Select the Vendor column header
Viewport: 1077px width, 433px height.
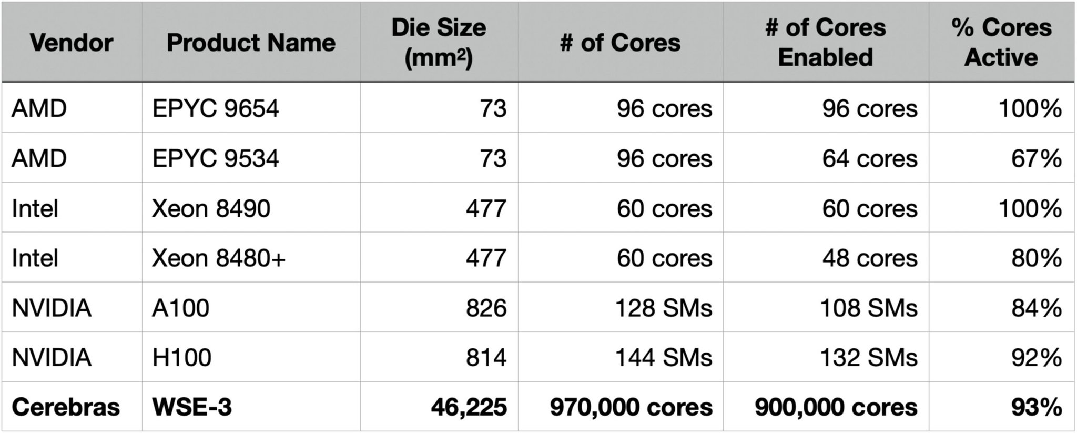pos(72,43)
